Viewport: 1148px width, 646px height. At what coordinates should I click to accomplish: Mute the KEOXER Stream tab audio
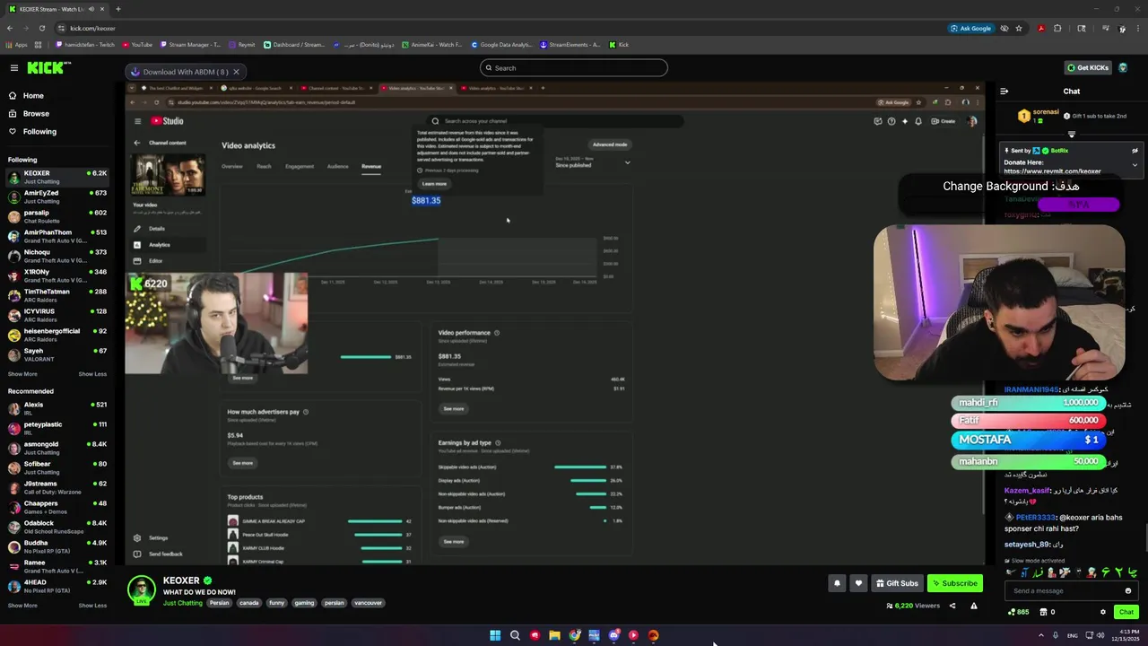click(93, 9)
